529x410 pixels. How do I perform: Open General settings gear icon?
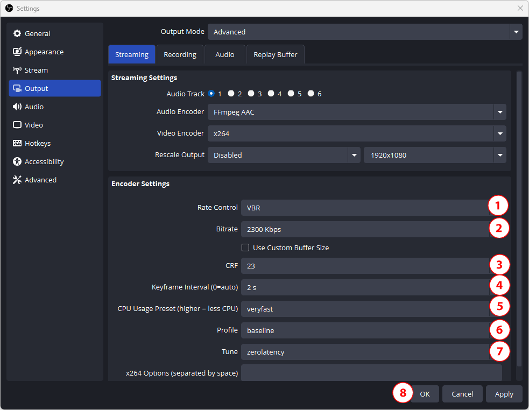click(17, 33)
